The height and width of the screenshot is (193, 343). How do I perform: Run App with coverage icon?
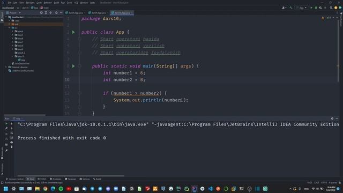click(320, 8)
